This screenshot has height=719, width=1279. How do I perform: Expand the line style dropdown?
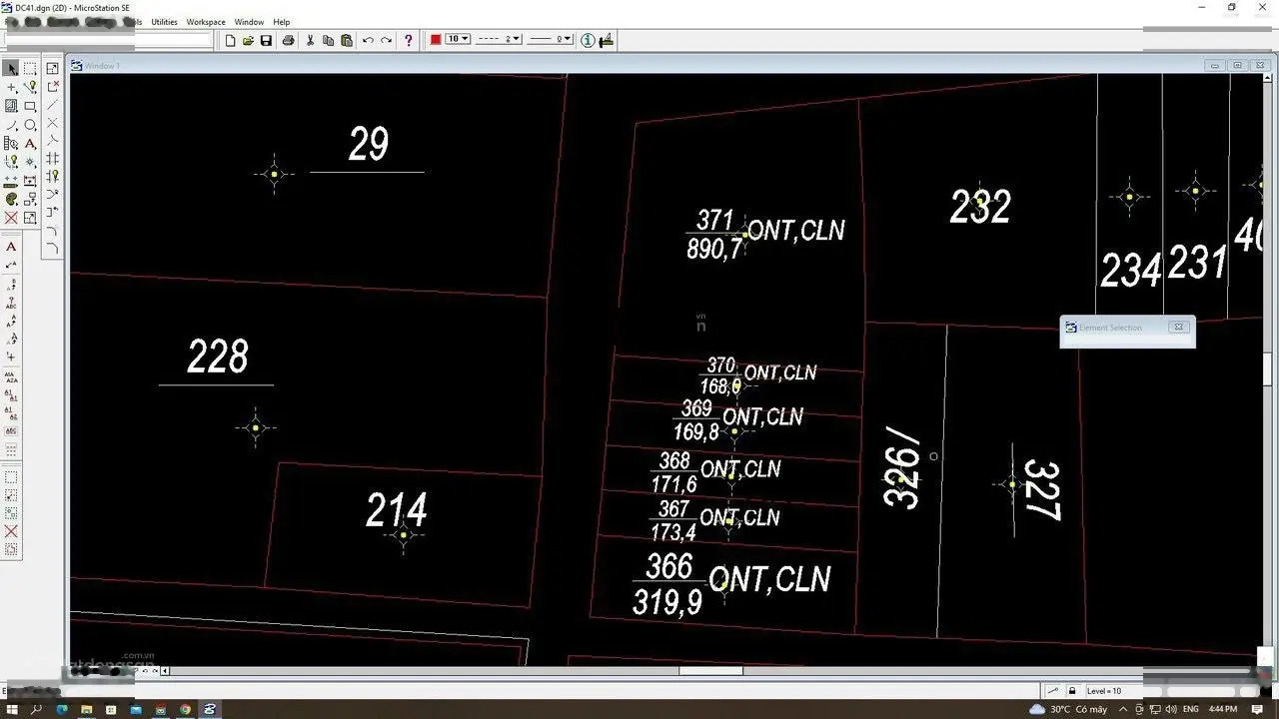click(499, 39)
